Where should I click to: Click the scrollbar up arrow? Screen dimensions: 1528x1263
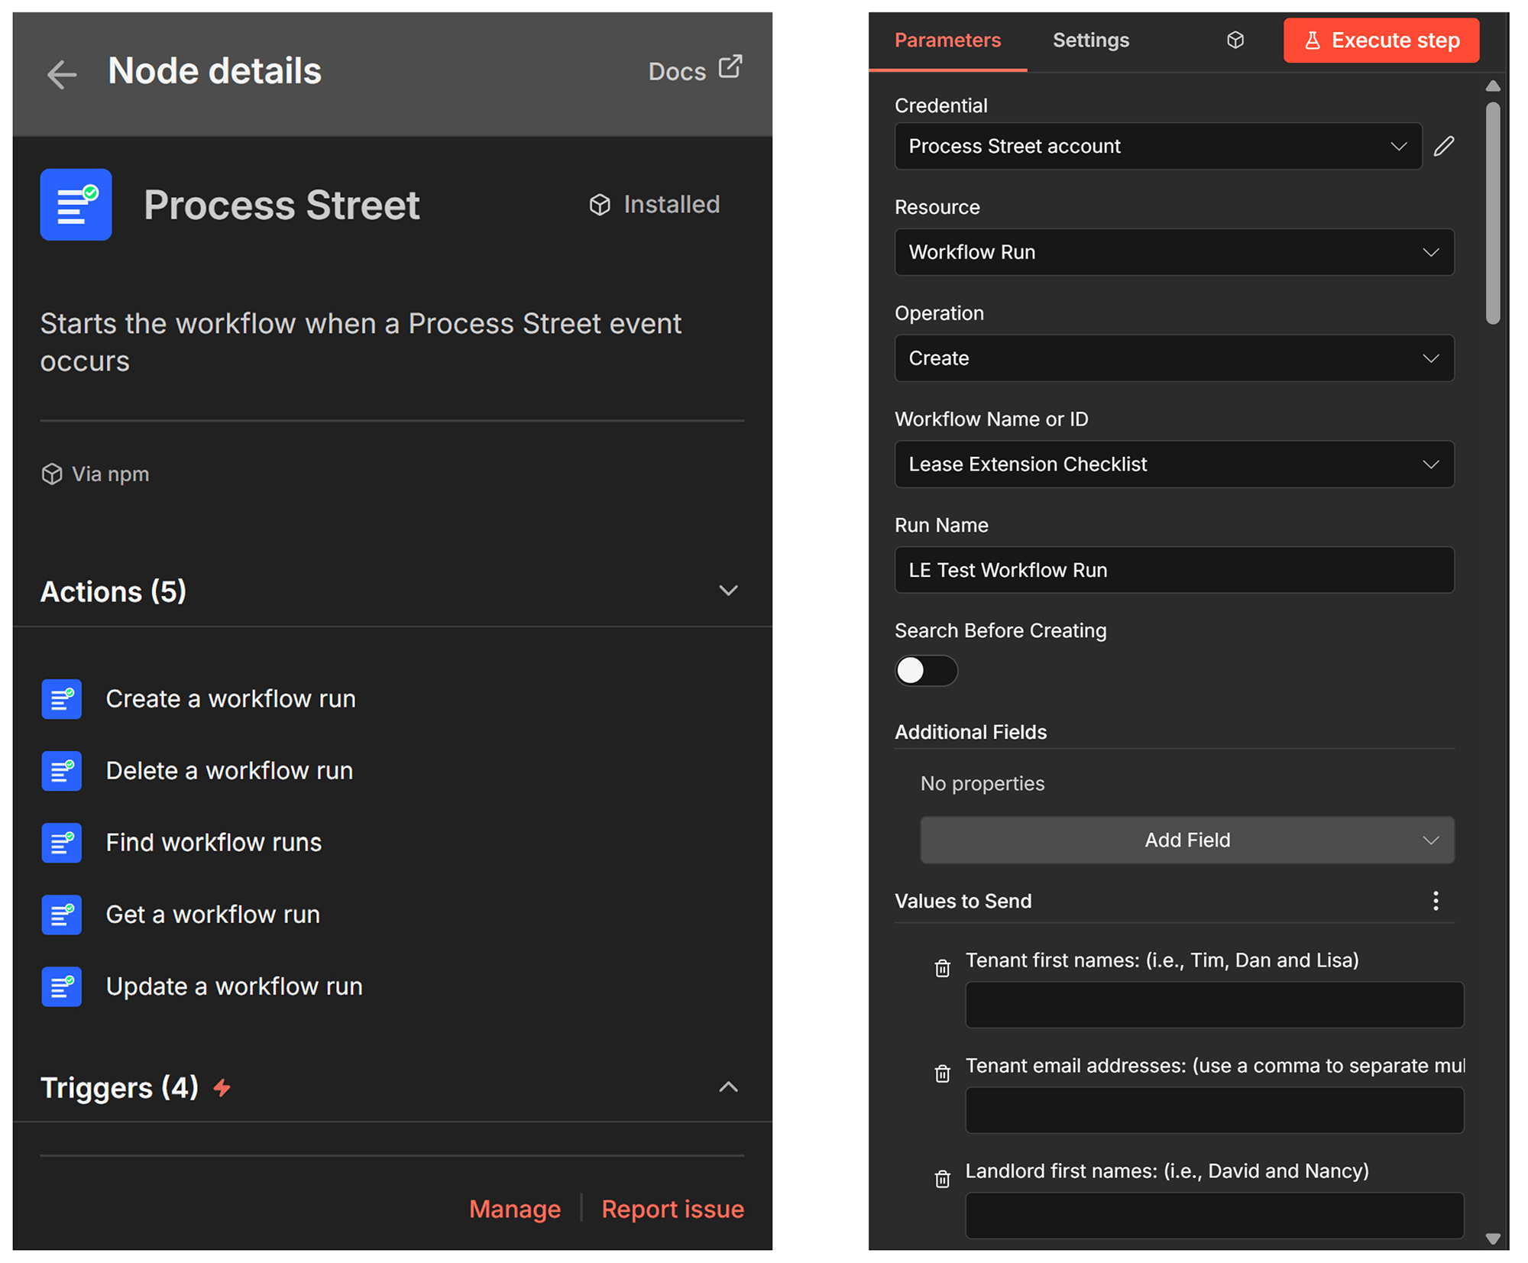point(1493,86)
